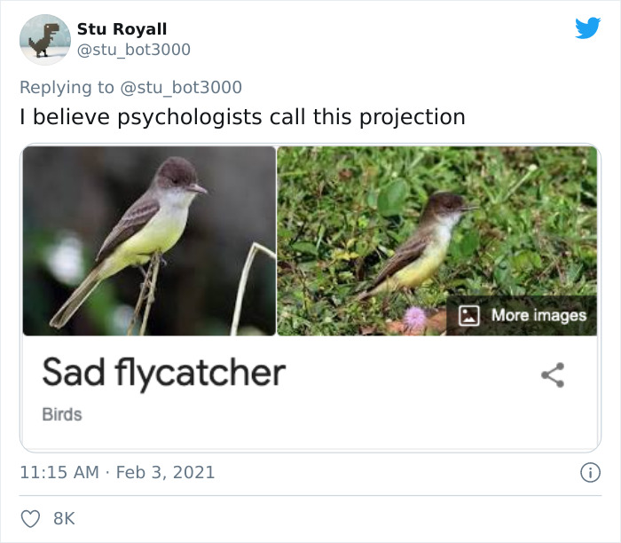
Task: Click the tweet text about projection
Action: pyautogui.click(x=242, y=116)
